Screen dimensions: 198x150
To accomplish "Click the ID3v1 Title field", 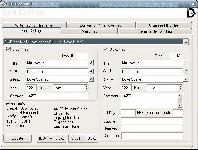I will tap(57, 63).
